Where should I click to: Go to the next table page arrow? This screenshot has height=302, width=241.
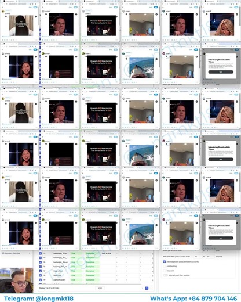point(151,288)
